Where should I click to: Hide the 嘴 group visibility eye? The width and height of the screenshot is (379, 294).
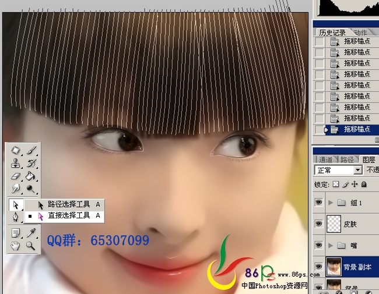click(x=318, y=245)
